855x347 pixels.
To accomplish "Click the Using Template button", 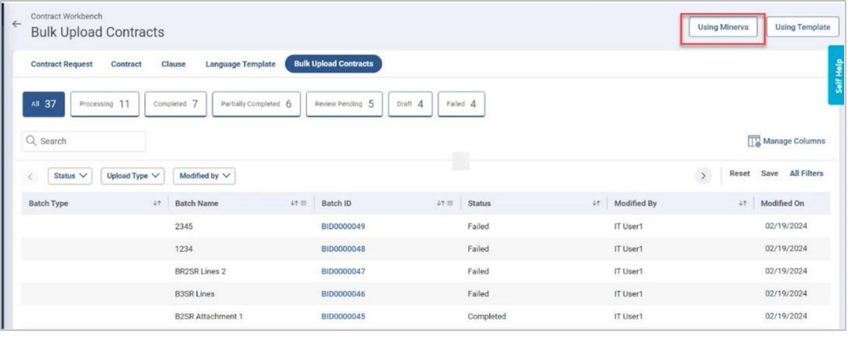I will [x=802, y=27].
